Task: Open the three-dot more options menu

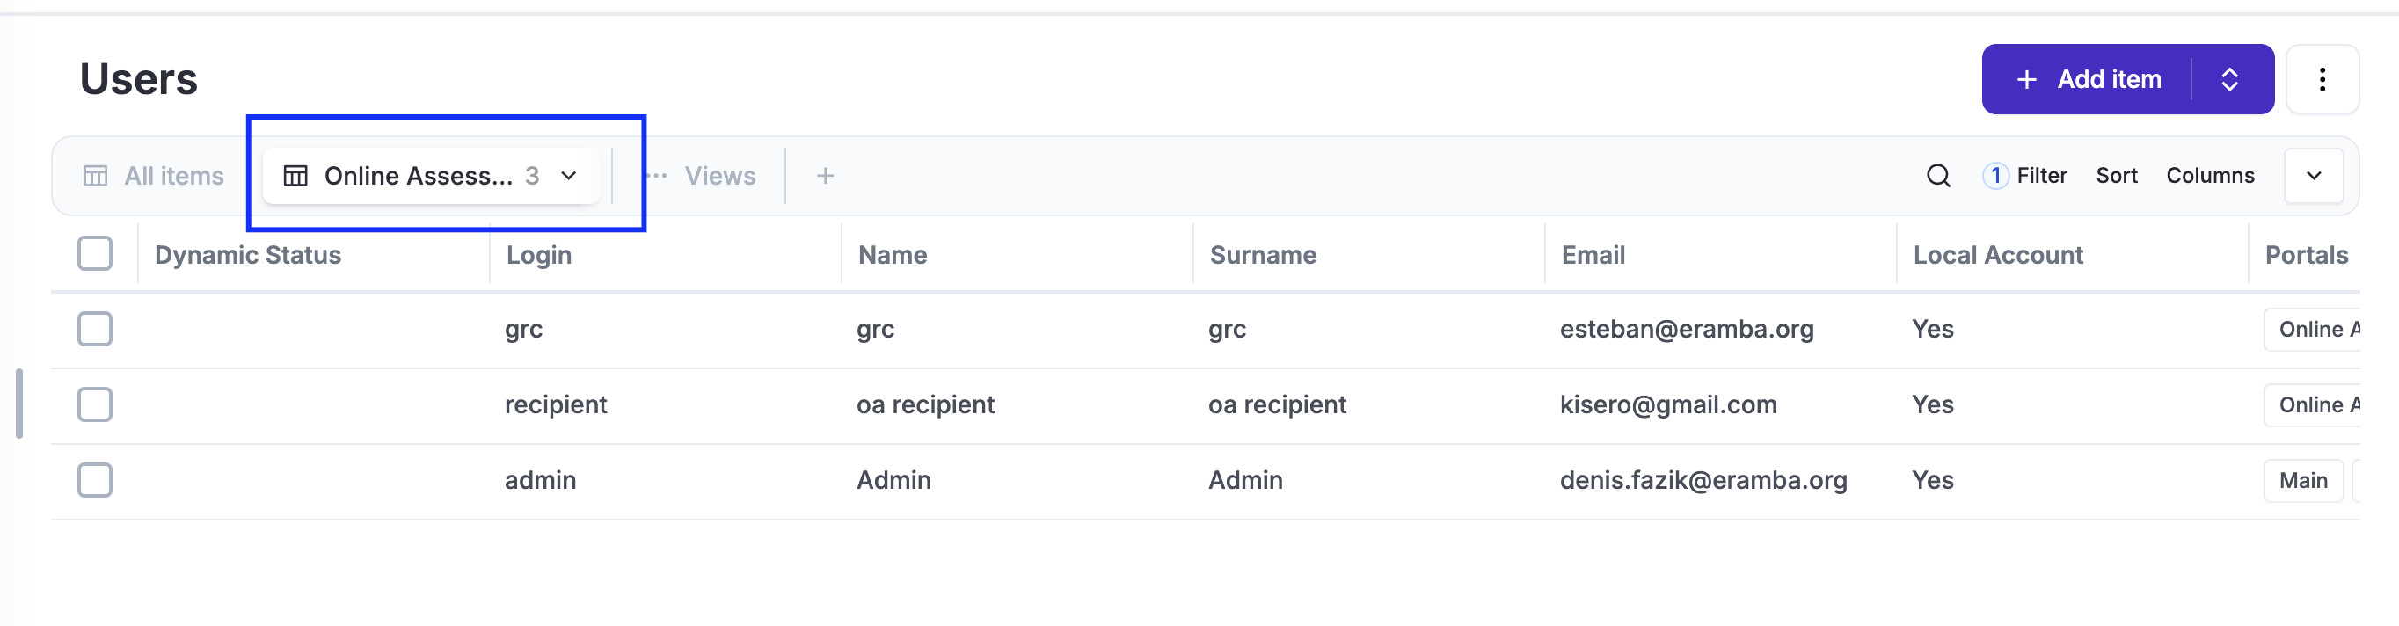Action: 2322,79
